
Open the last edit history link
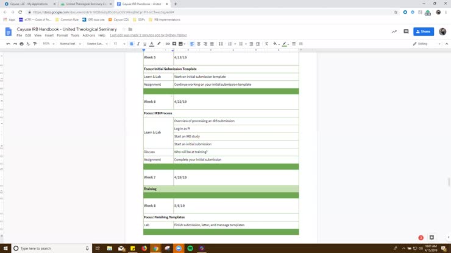(x=148, y=35)
